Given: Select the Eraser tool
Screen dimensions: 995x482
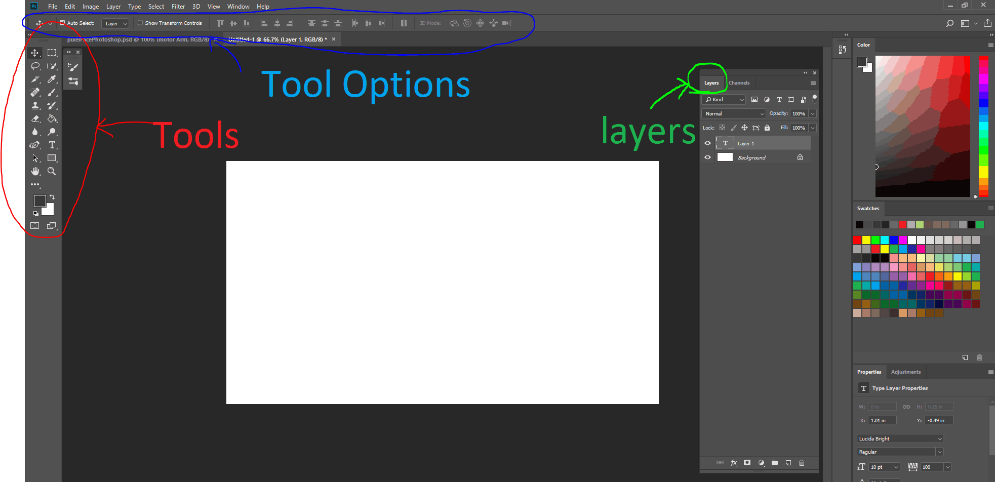Looking at the screenshot, I should (x=35, y=118).
